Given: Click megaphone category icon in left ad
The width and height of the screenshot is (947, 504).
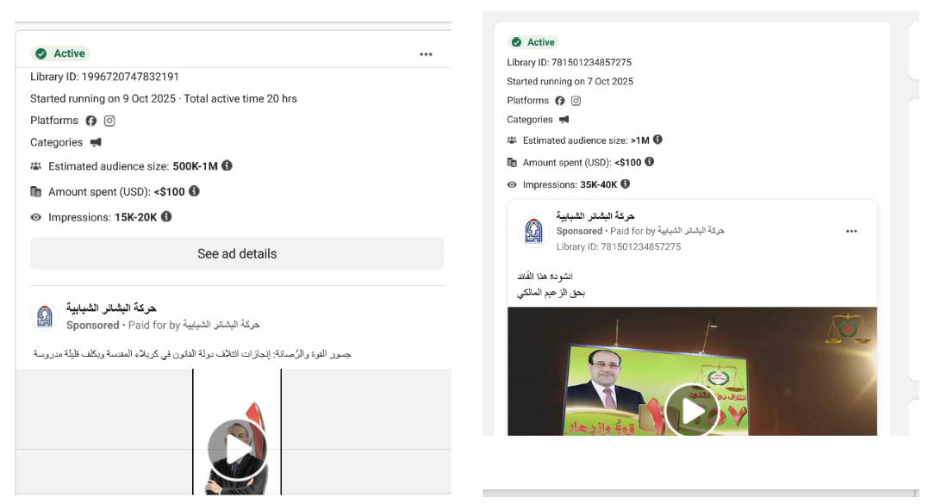Looking at the screenshot, I should (x=96, y=142).
